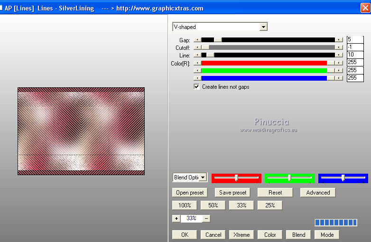The height and width of the screenshot is (242, 371).
Task: Click the Gap slider track
Action: 268,40
